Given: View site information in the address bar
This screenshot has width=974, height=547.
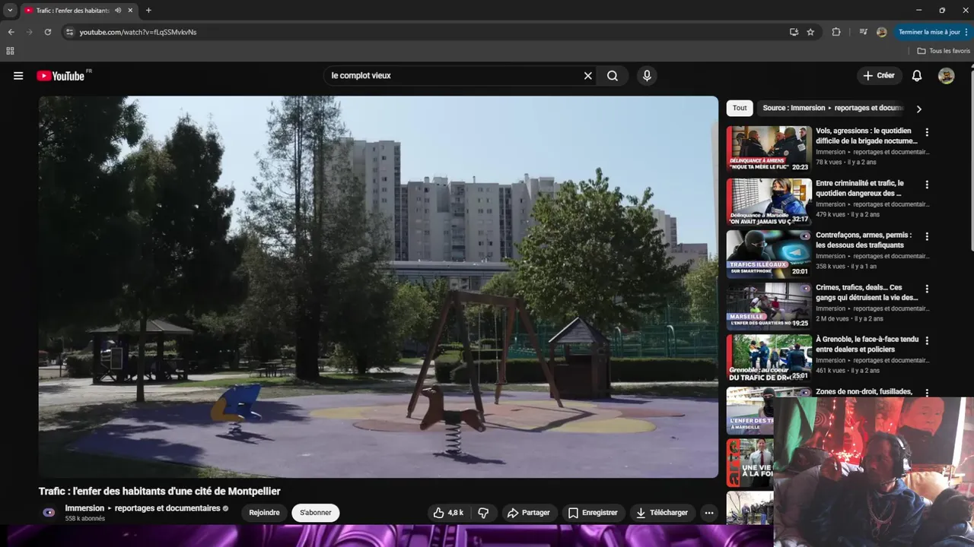Looking at the screenshot, I should [x=69, y=32].
